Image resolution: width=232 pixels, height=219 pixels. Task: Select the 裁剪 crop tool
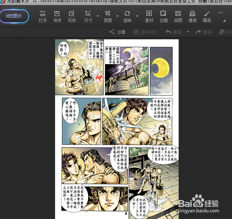[x=108, y=17]
